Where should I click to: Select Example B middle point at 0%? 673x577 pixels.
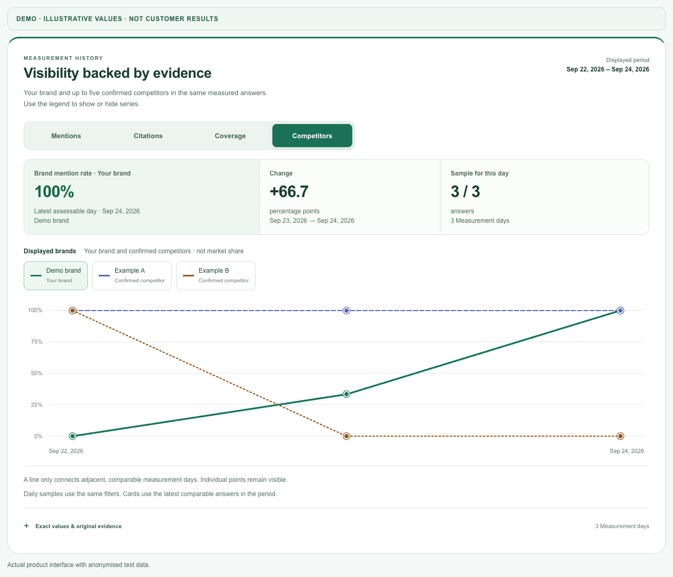[x=346, y=436]
